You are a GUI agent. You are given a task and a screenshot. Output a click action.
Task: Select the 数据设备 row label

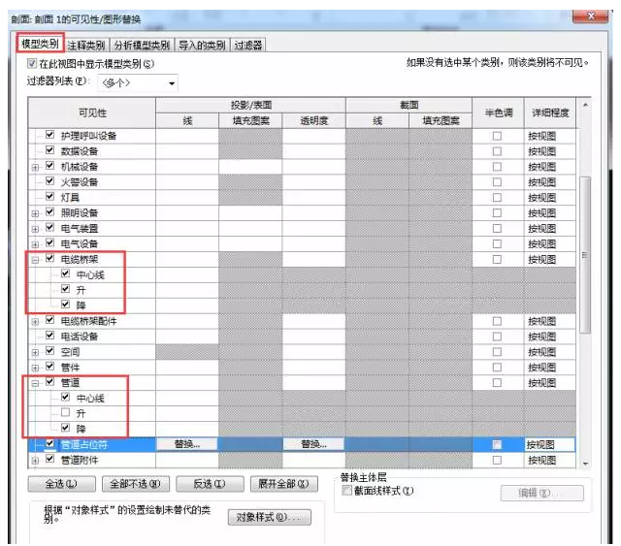coord(80,151)
